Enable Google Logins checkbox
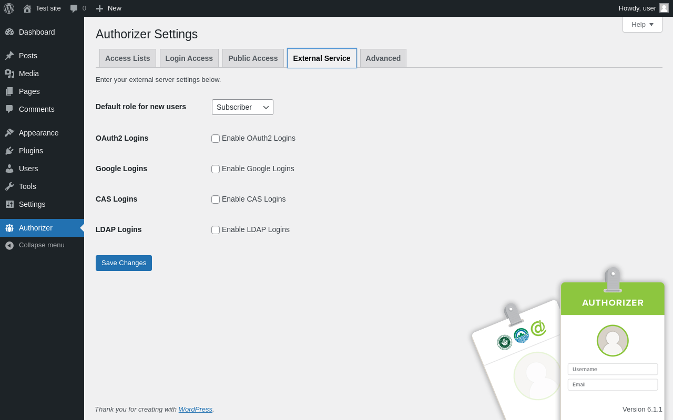Screen dimensions: 673x420 click(216, 169)
